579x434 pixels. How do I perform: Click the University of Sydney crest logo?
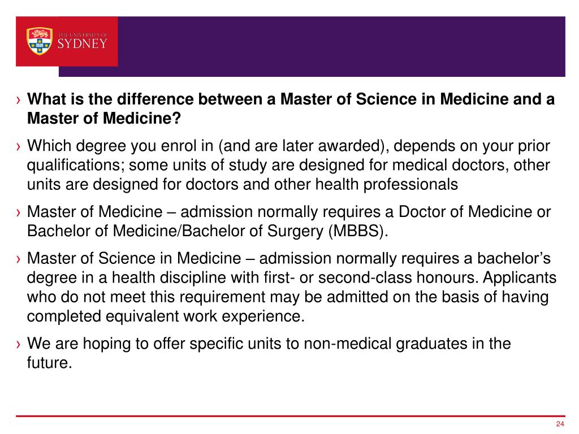[38, 41]
